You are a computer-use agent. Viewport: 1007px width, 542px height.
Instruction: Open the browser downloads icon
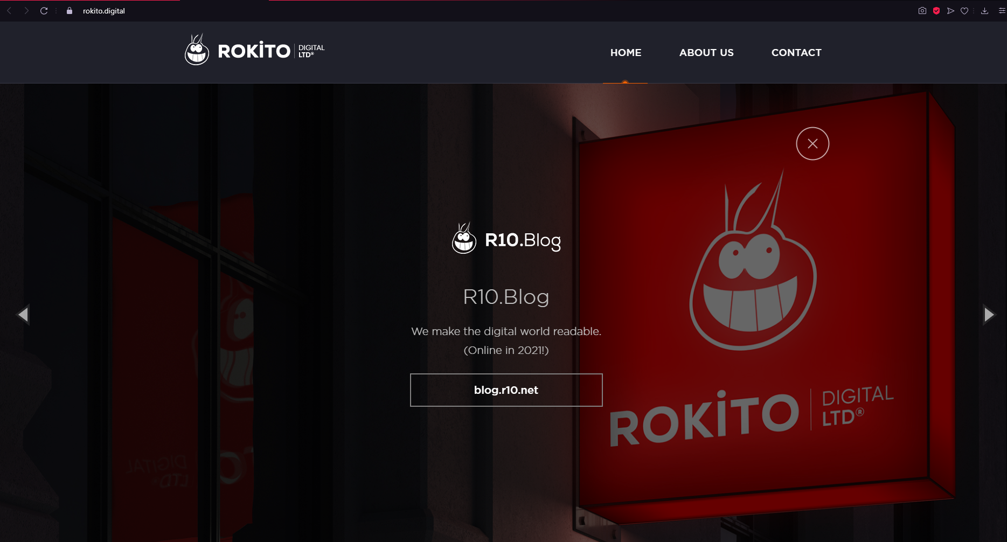pos(984,11)
